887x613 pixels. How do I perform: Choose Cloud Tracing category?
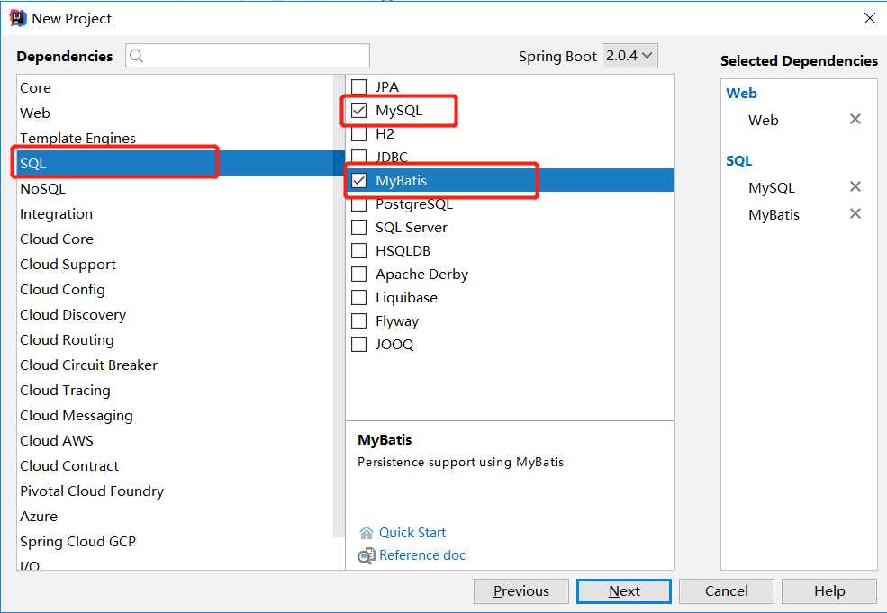tap(176, 390)
